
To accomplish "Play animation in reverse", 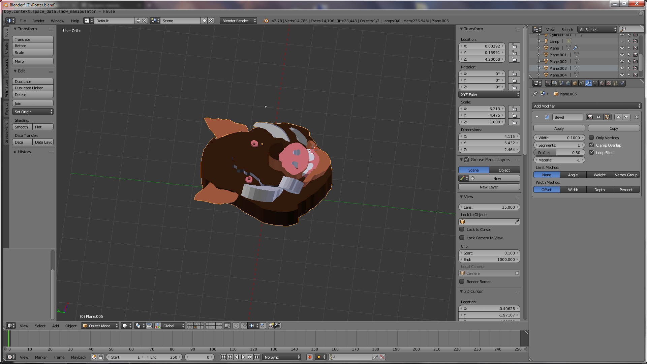I will click(x=237, y=357).
